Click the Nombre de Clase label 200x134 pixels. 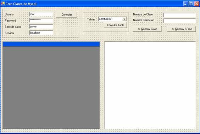pos(143,14)
